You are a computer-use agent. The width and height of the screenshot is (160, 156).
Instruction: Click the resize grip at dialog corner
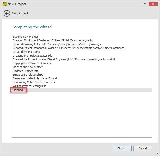pos(157,153)
